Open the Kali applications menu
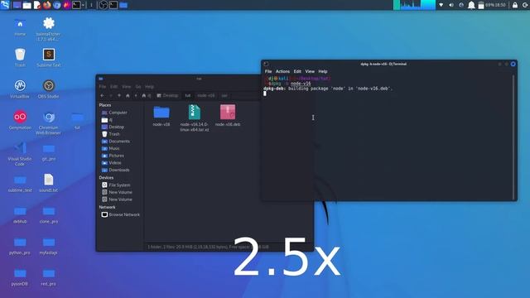The image size is (530, 298). (5, 5)
